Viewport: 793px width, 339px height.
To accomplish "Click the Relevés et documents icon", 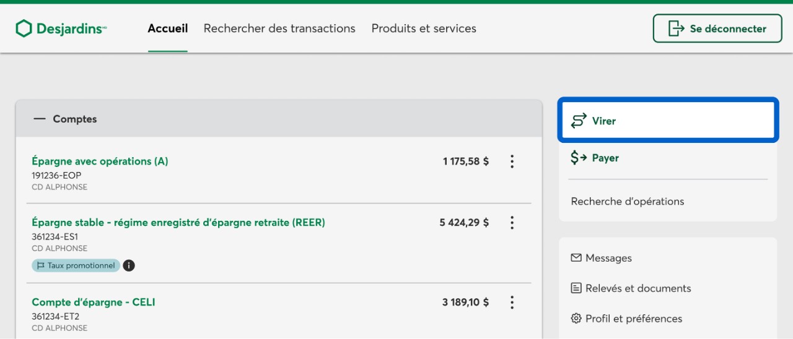I will (x=576, y=288).
